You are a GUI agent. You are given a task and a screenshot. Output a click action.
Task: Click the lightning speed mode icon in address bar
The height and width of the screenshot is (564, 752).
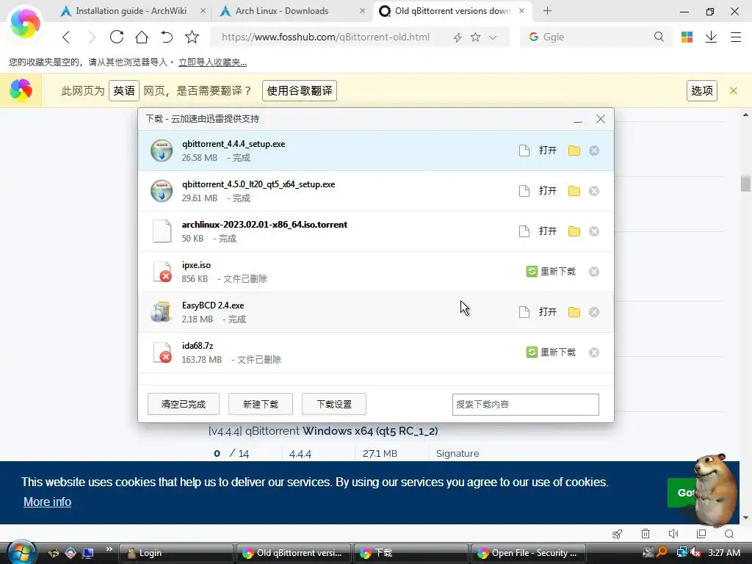(458, 37)
